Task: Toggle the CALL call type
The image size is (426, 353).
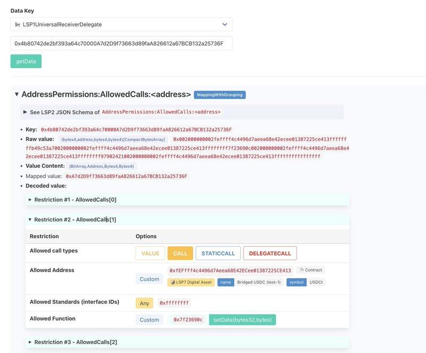Action: click(180, 253)
